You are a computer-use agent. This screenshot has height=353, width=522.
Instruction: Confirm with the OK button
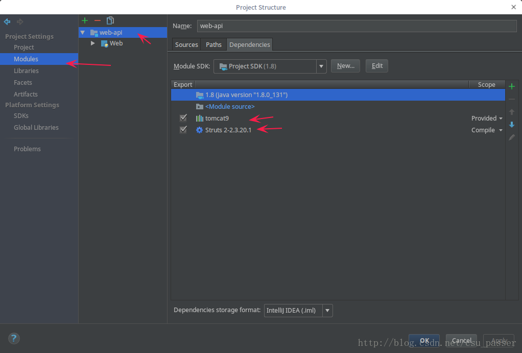click(424, 341)
